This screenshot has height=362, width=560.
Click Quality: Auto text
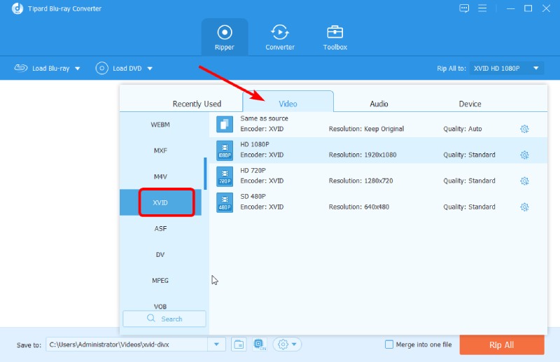[463, 129]
